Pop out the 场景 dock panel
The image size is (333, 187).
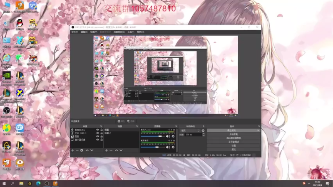coord(137,126)
